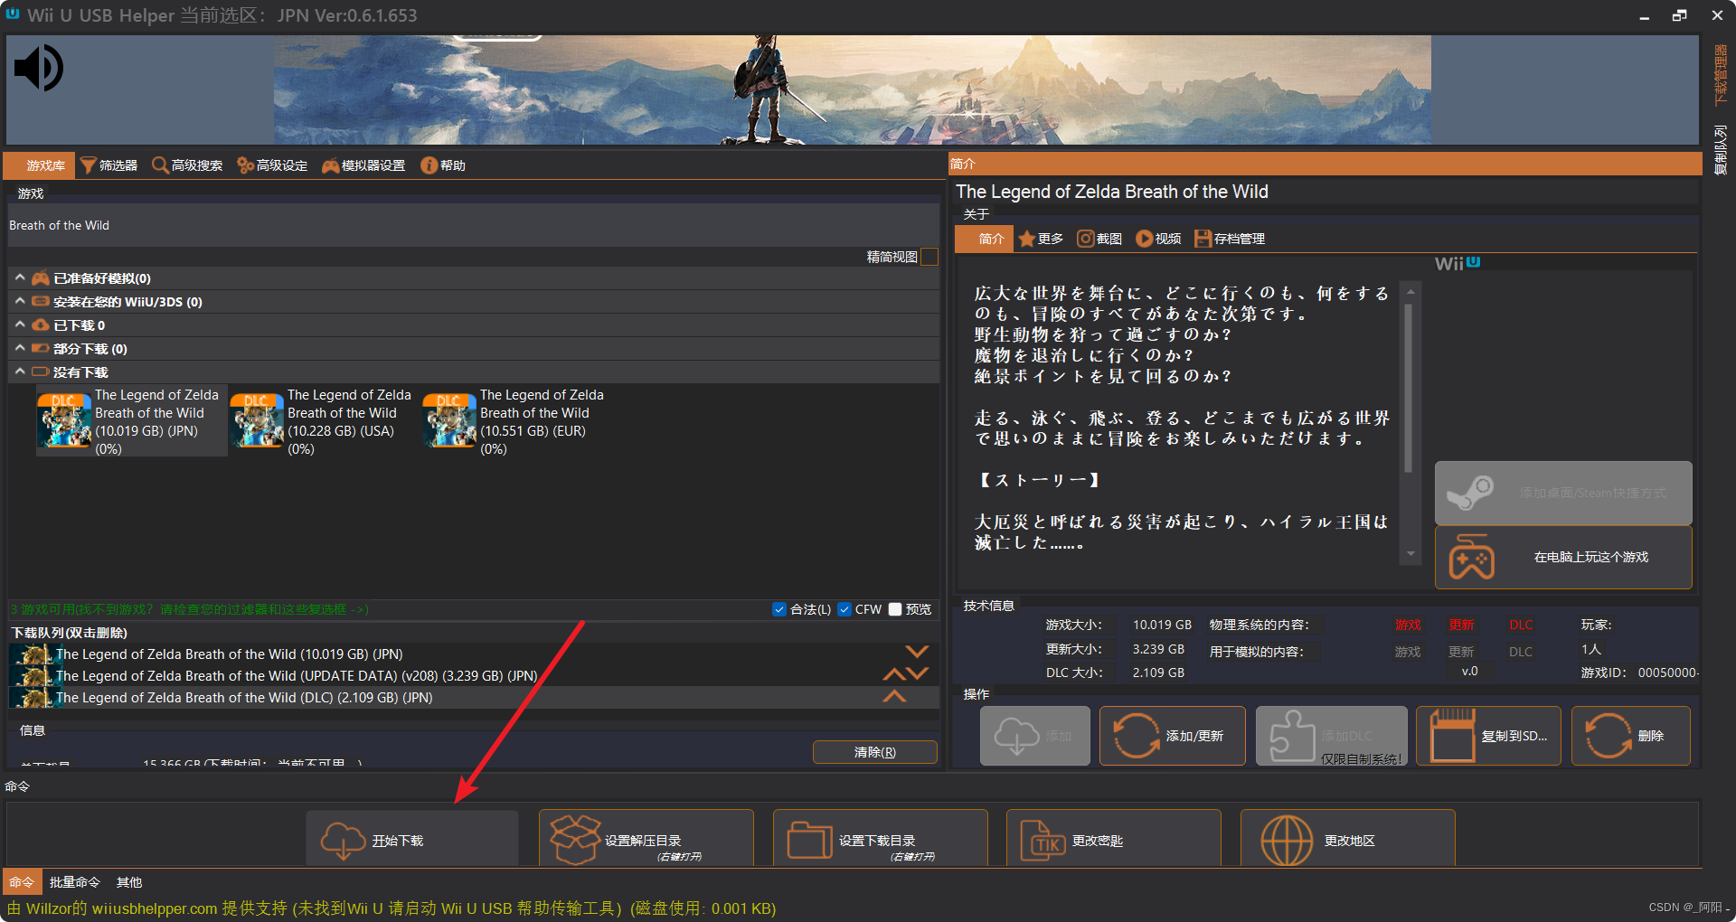
Task: Toggle the 精简视图 compact view checkbox
Action: 929,258
